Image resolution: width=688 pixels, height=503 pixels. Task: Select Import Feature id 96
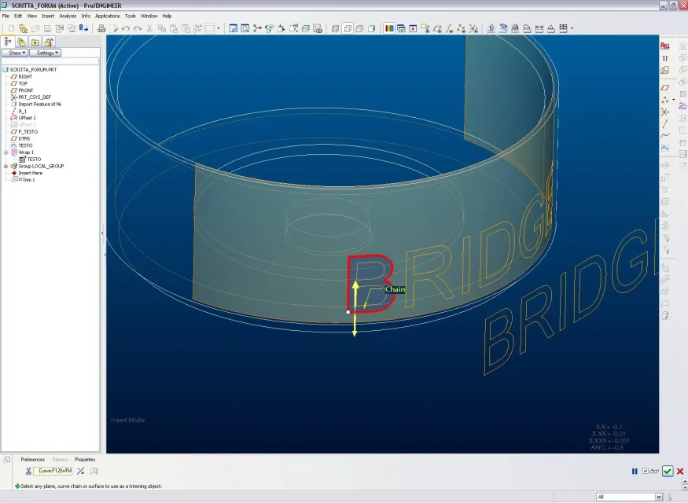[39, 104]
